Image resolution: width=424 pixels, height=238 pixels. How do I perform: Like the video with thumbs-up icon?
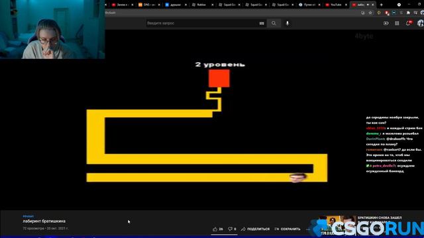pos(215,229)
